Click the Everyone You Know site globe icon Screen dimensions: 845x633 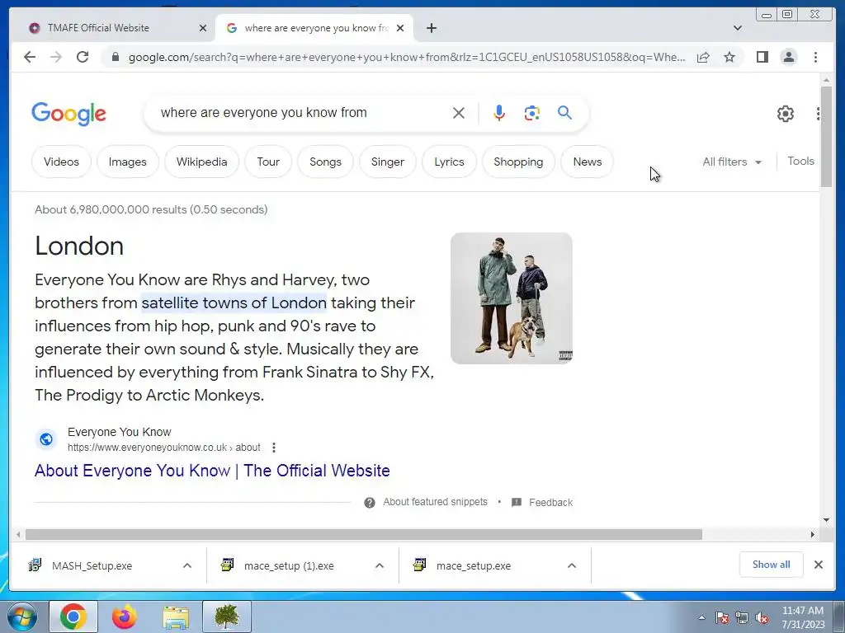coord(46,439)
